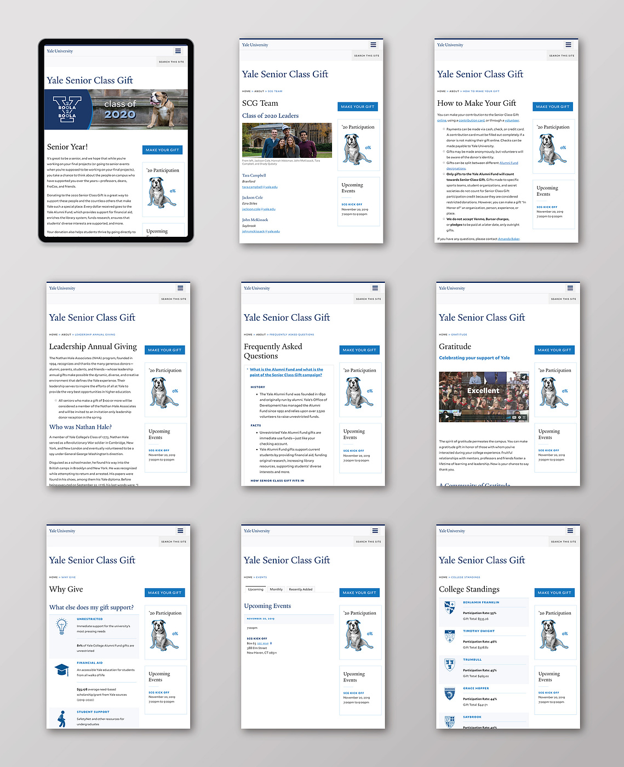Click 'Who was Nathan Hale?' heading
The width and height of the screenshot is (624, 767).
coord(81,427)
